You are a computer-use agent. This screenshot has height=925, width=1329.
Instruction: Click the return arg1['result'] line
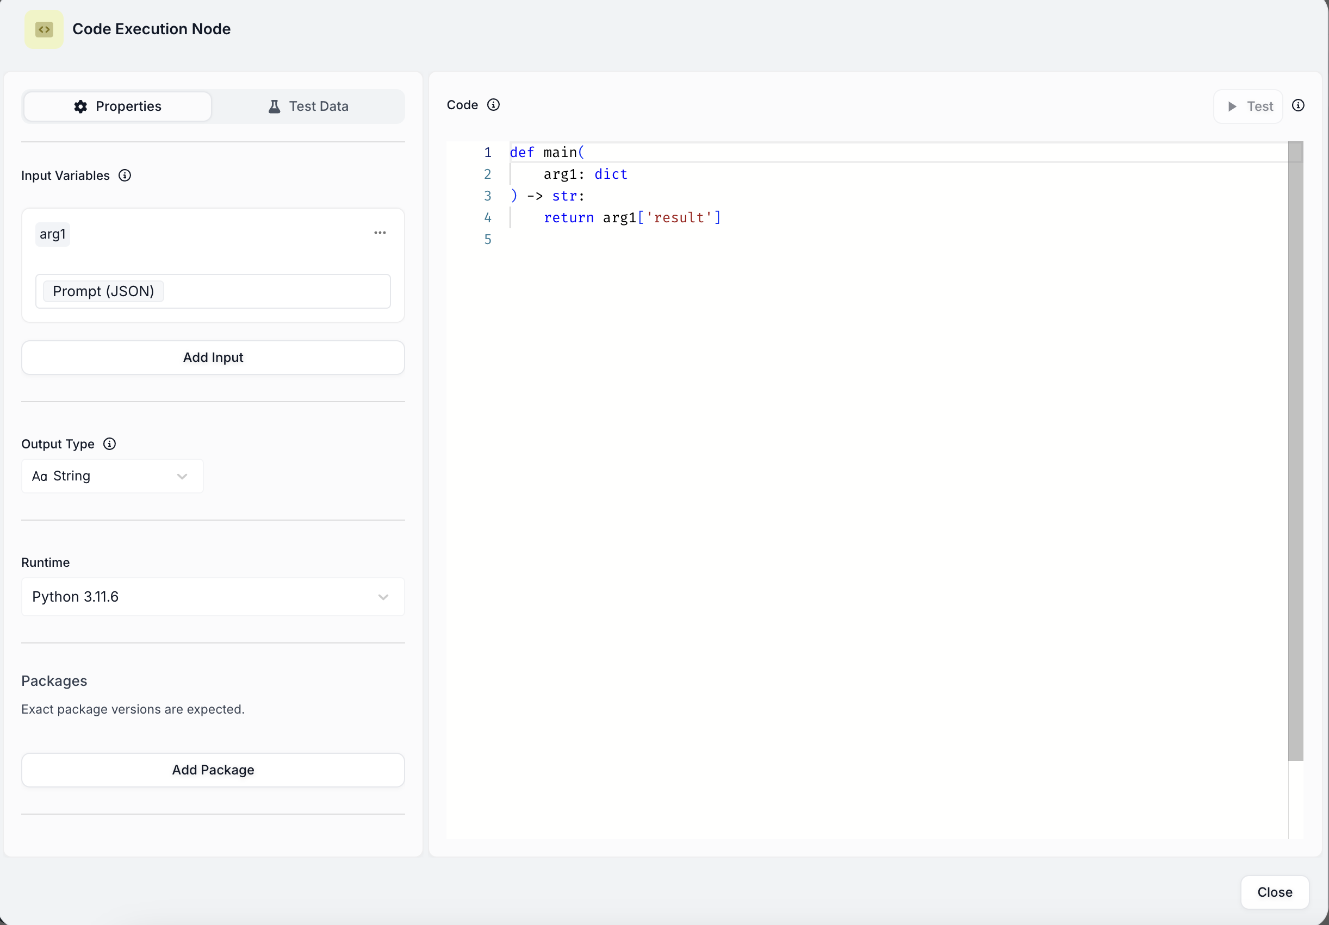(x=632, y=217)
